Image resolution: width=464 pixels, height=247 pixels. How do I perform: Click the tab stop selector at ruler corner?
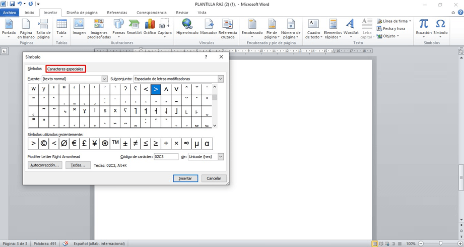[4, 51]
